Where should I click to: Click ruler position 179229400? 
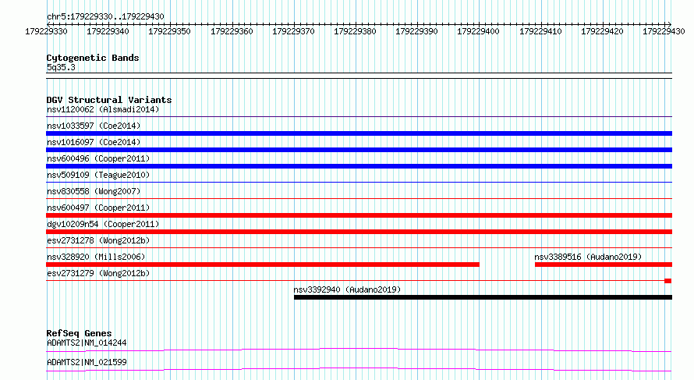click(x=478, y=31)
